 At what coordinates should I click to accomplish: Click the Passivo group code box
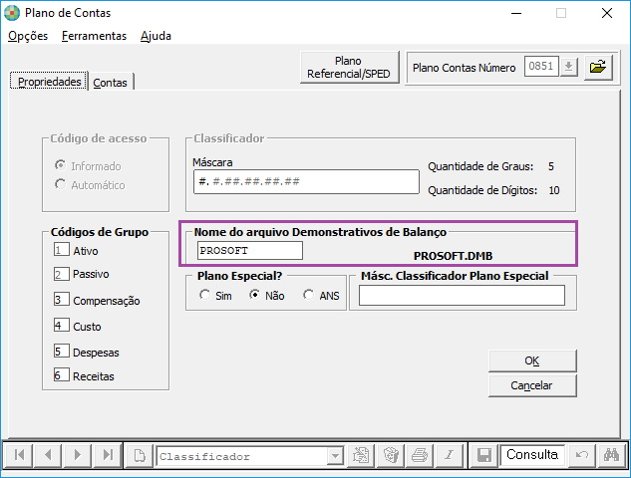(61, 274)
